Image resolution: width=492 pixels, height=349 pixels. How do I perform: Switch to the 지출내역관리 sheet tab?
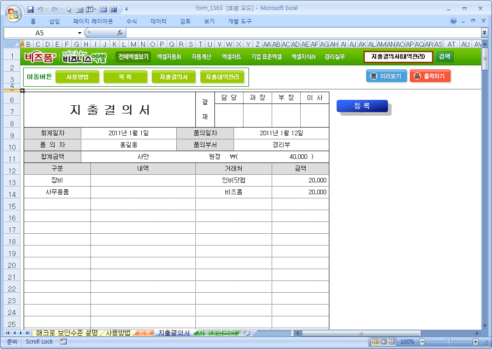(x=217, y=333)
